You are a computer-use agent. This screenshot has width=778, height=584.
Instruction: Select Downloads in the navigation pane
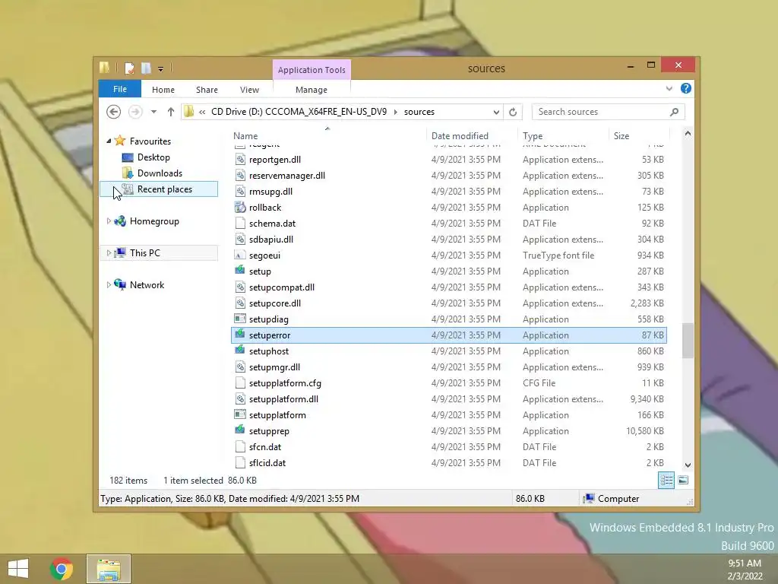[160, 173]
